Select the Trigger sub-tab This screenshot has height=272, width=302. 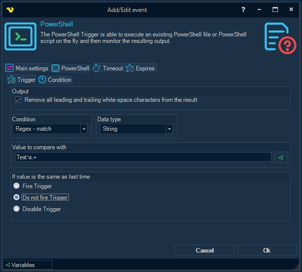coord(22,80)
